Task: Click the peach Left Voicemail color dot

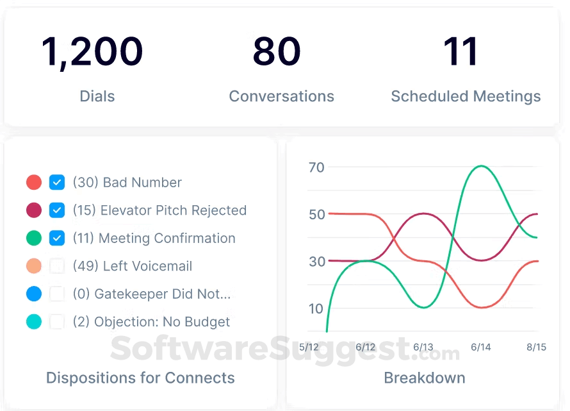Action: click(x=34, y=266)
